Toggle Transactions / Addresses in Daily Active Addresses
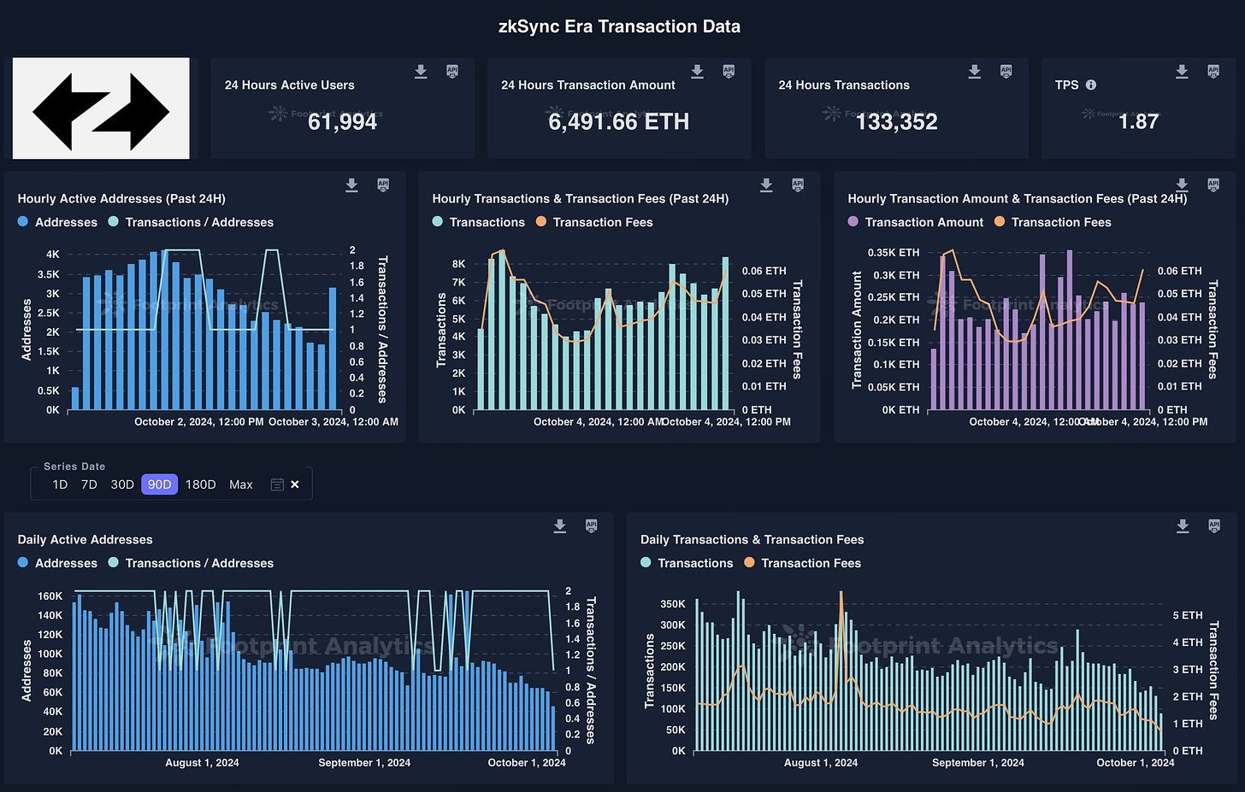Image resolution: width=1245 pixels, height=792 pixels. pos(191,563)
